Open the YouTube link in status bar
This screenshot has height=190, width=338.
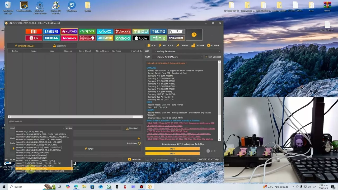tap(134, 159)
